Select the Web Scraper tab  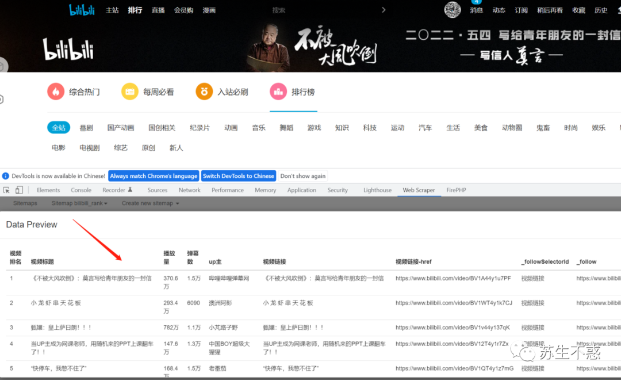[x=419, y=190]
